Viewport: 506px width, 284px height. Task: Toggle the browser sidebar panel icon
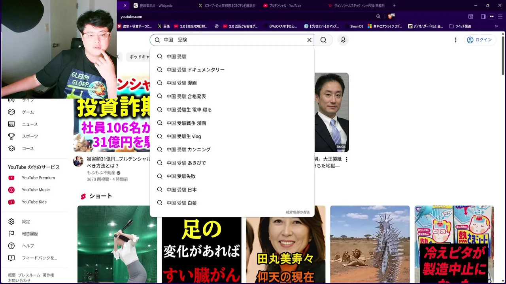483,17
